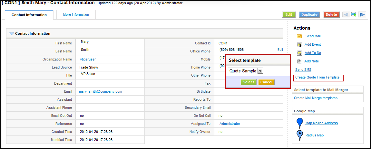
Task: Click the Send Mail envelope icon
Action: coord(299,36)
